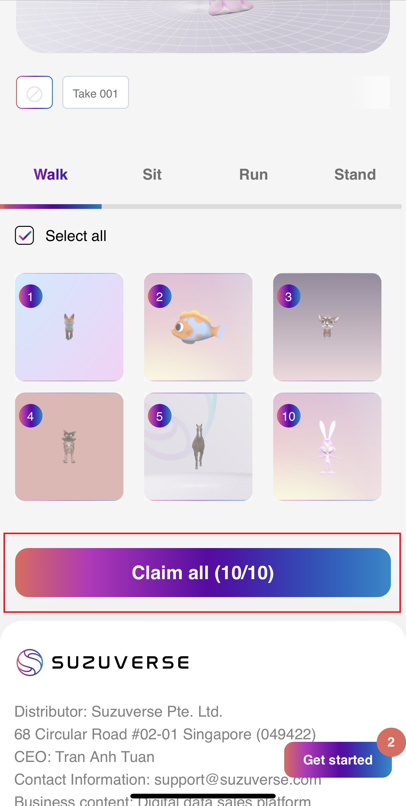
Task: Pick the chihuahua thumbnail numbered 3
Action: pyautogui.click(x=327, y=327)
